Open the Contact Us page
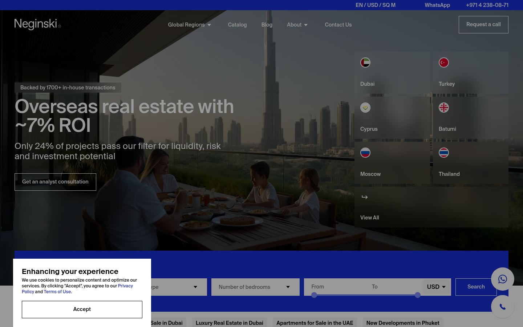Image resolution: width=523 pixels, height=327 pixels. tap(338, 25)
